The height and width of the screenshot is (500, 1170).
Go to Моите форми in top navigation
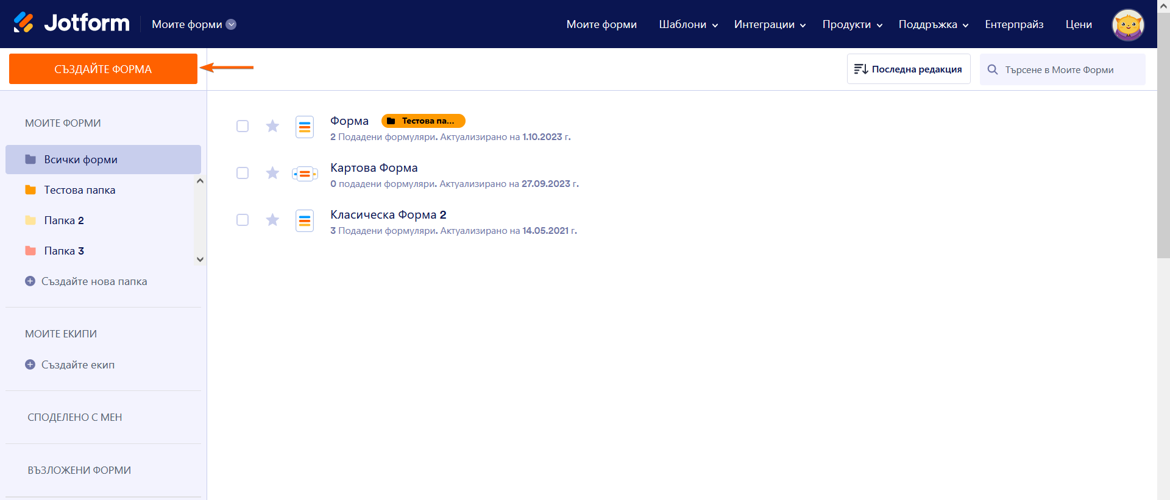click(x=601, y=24)
